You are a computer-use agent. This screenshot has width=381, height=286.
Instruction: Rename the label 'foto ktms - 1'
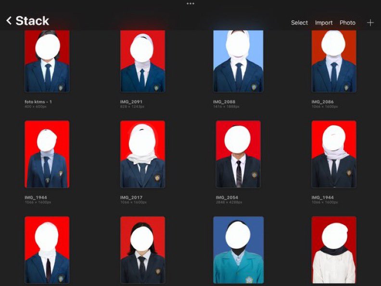point(38,102)
